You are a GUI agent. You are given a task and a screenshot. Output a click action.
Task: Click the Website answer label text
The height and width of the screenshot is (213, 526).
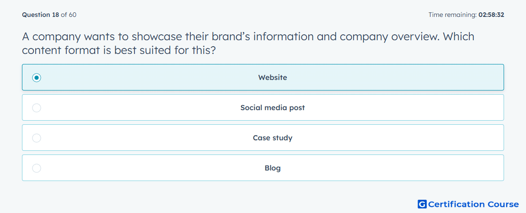tap(273, 78)
